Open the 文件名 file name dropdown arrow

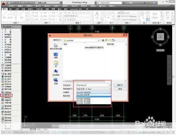click(110, 85)
